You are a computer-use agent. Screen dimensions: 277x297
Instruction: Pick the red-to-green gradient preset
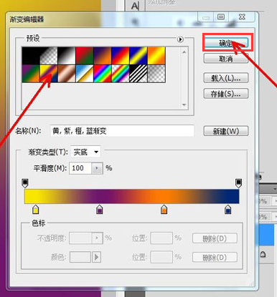click(85, 56)
